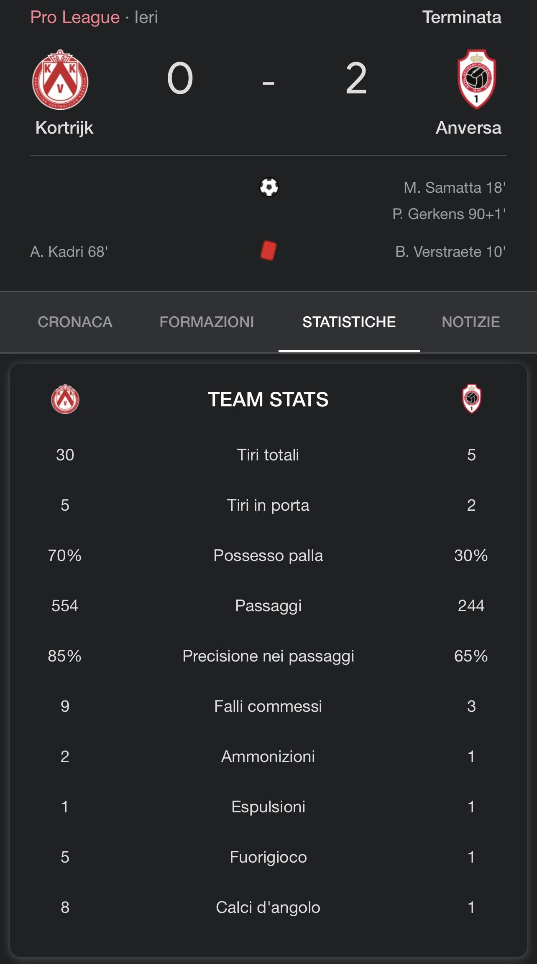Click the Anversa team name
The width and height of the screenshot is (537, 964).
[x=468, y=127]
